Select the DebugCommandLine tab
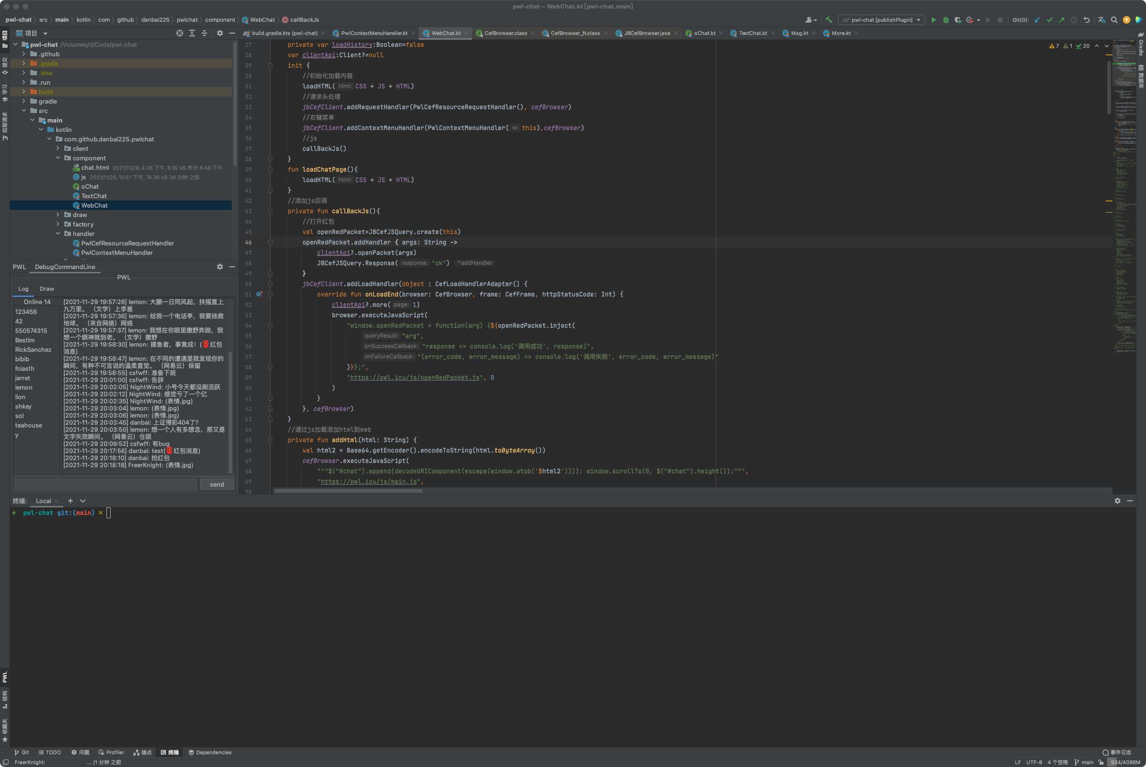 (65, 267)
